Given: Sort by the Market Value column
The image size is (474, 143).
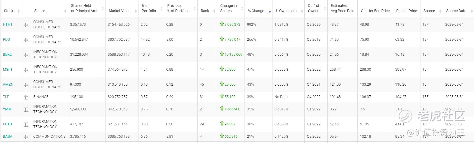Looking at the screenshot, I should click(136, 11).
